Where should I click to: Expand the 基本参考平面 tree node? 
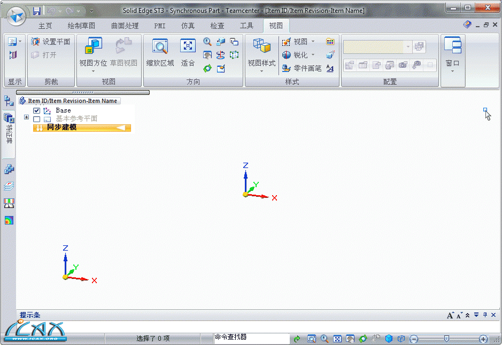27,117
